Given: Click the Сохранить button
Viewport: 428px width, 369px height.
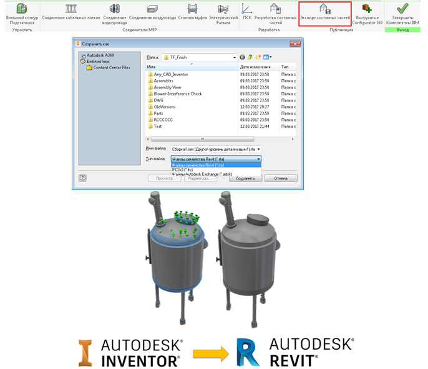Looking at the screenshot, I should (245, 178).
